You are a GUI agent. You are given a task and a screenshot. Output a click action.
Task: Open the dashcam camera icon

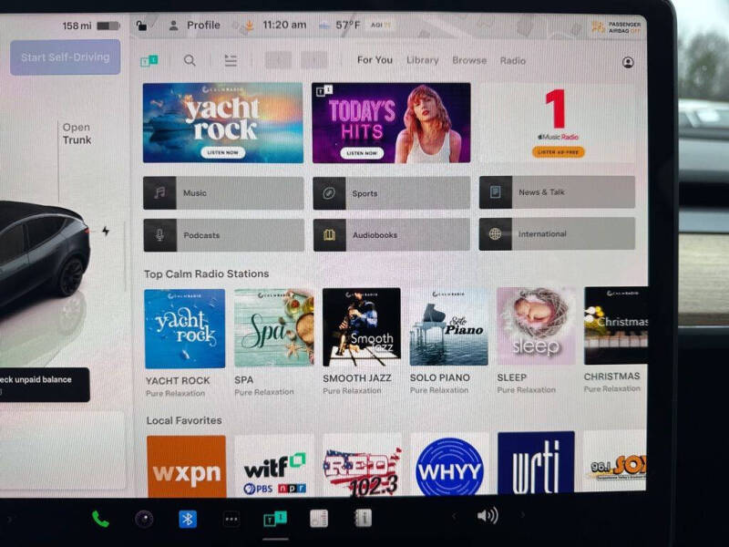(144, 519)
